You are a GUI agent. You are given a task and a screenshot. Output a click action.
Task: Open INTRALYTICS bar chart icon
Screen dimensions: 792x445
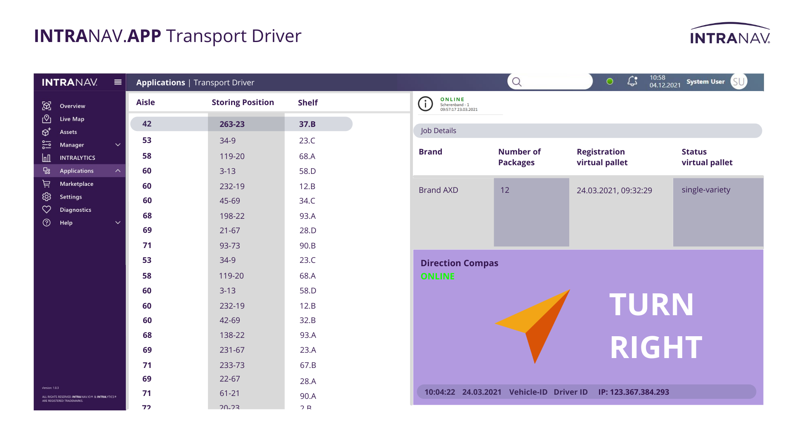[47, 158]
